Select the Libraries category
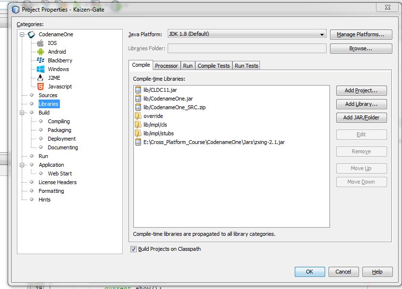 pos(49,104)
